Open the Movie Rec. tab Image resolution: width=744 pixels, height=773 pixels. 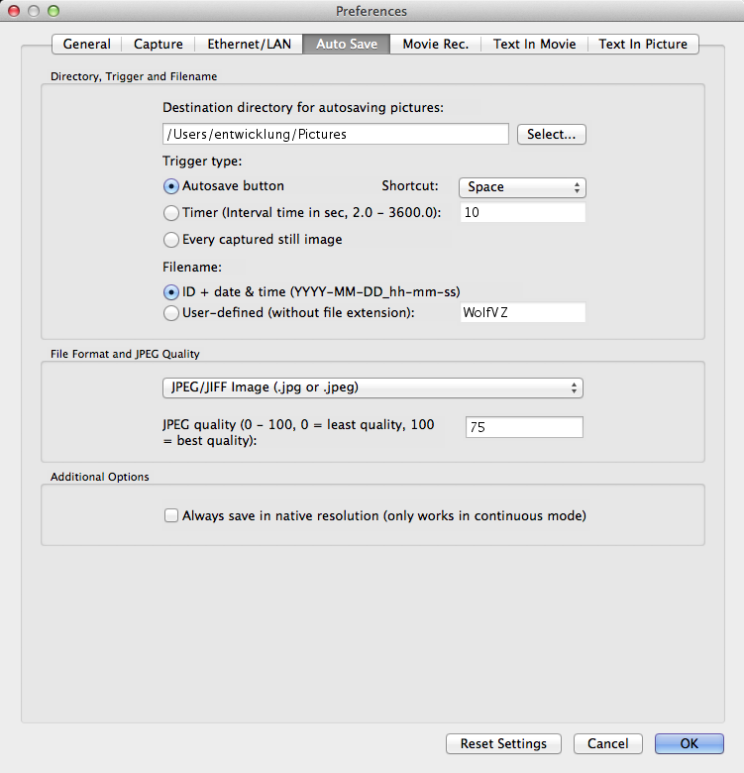(x=435, y=45)
